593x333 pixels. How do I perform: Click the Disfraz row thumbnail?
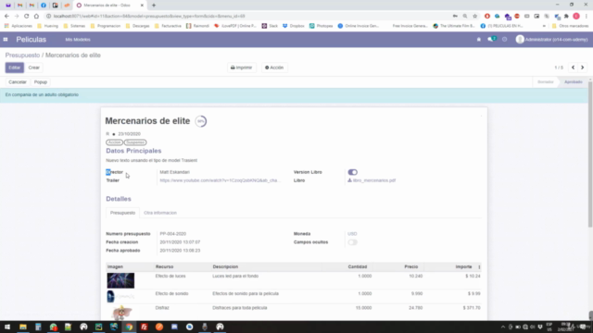pos(121,313)
